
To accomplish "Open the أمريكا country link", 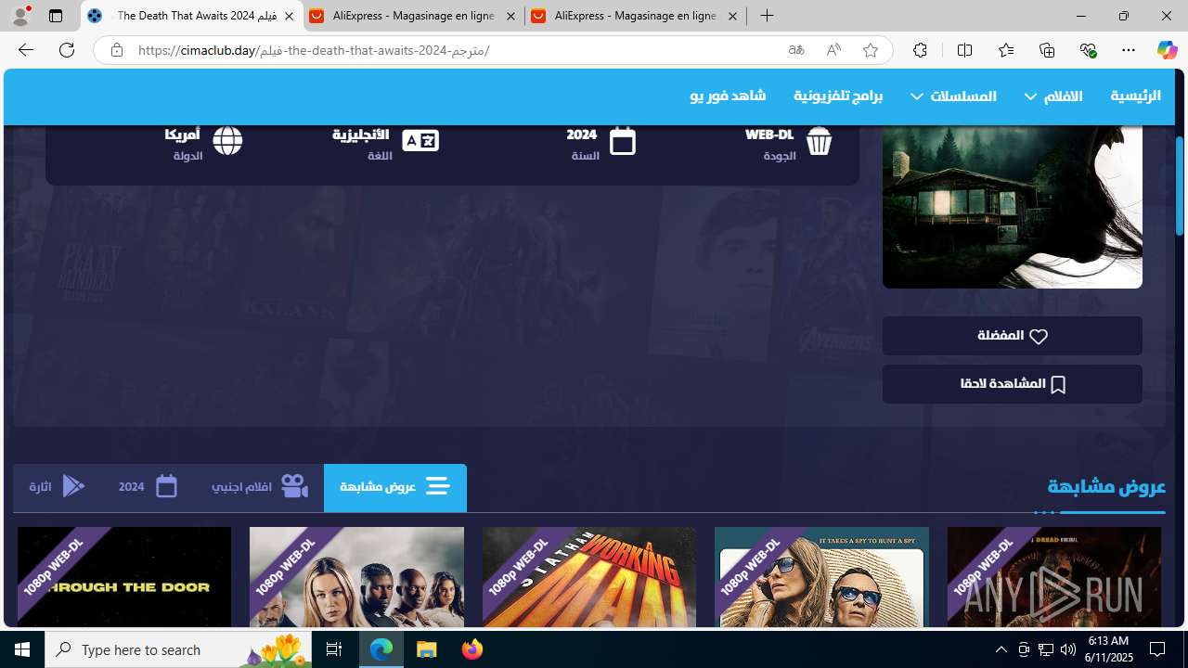I will (x=183, y=135).
